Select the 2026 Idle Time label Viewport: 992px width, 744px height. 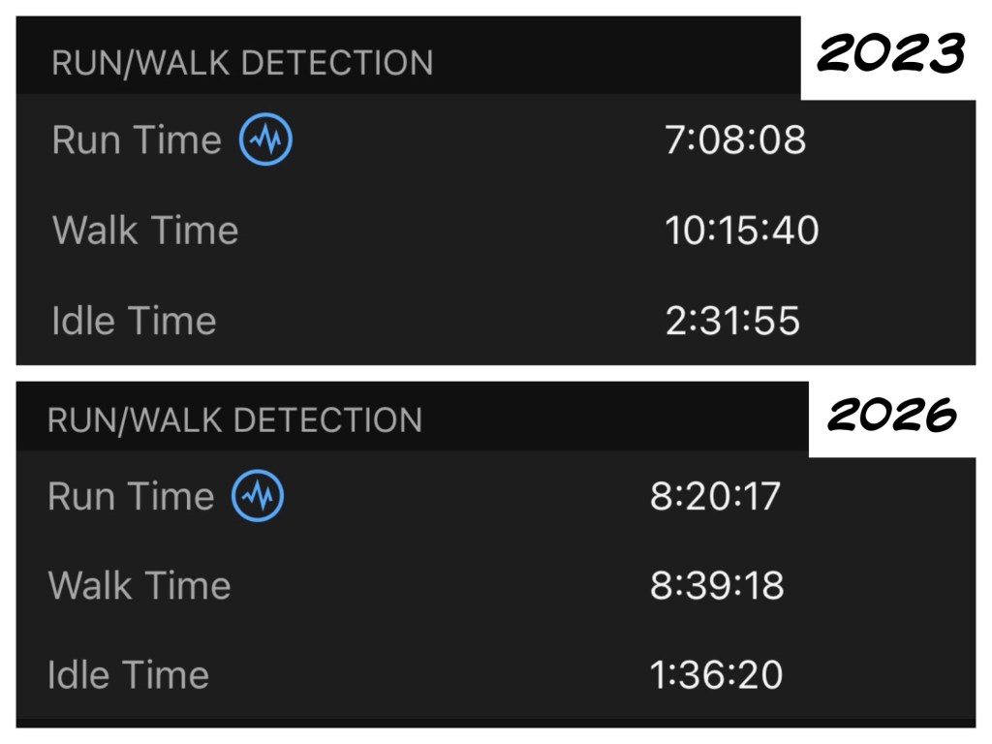coord(129,674)
